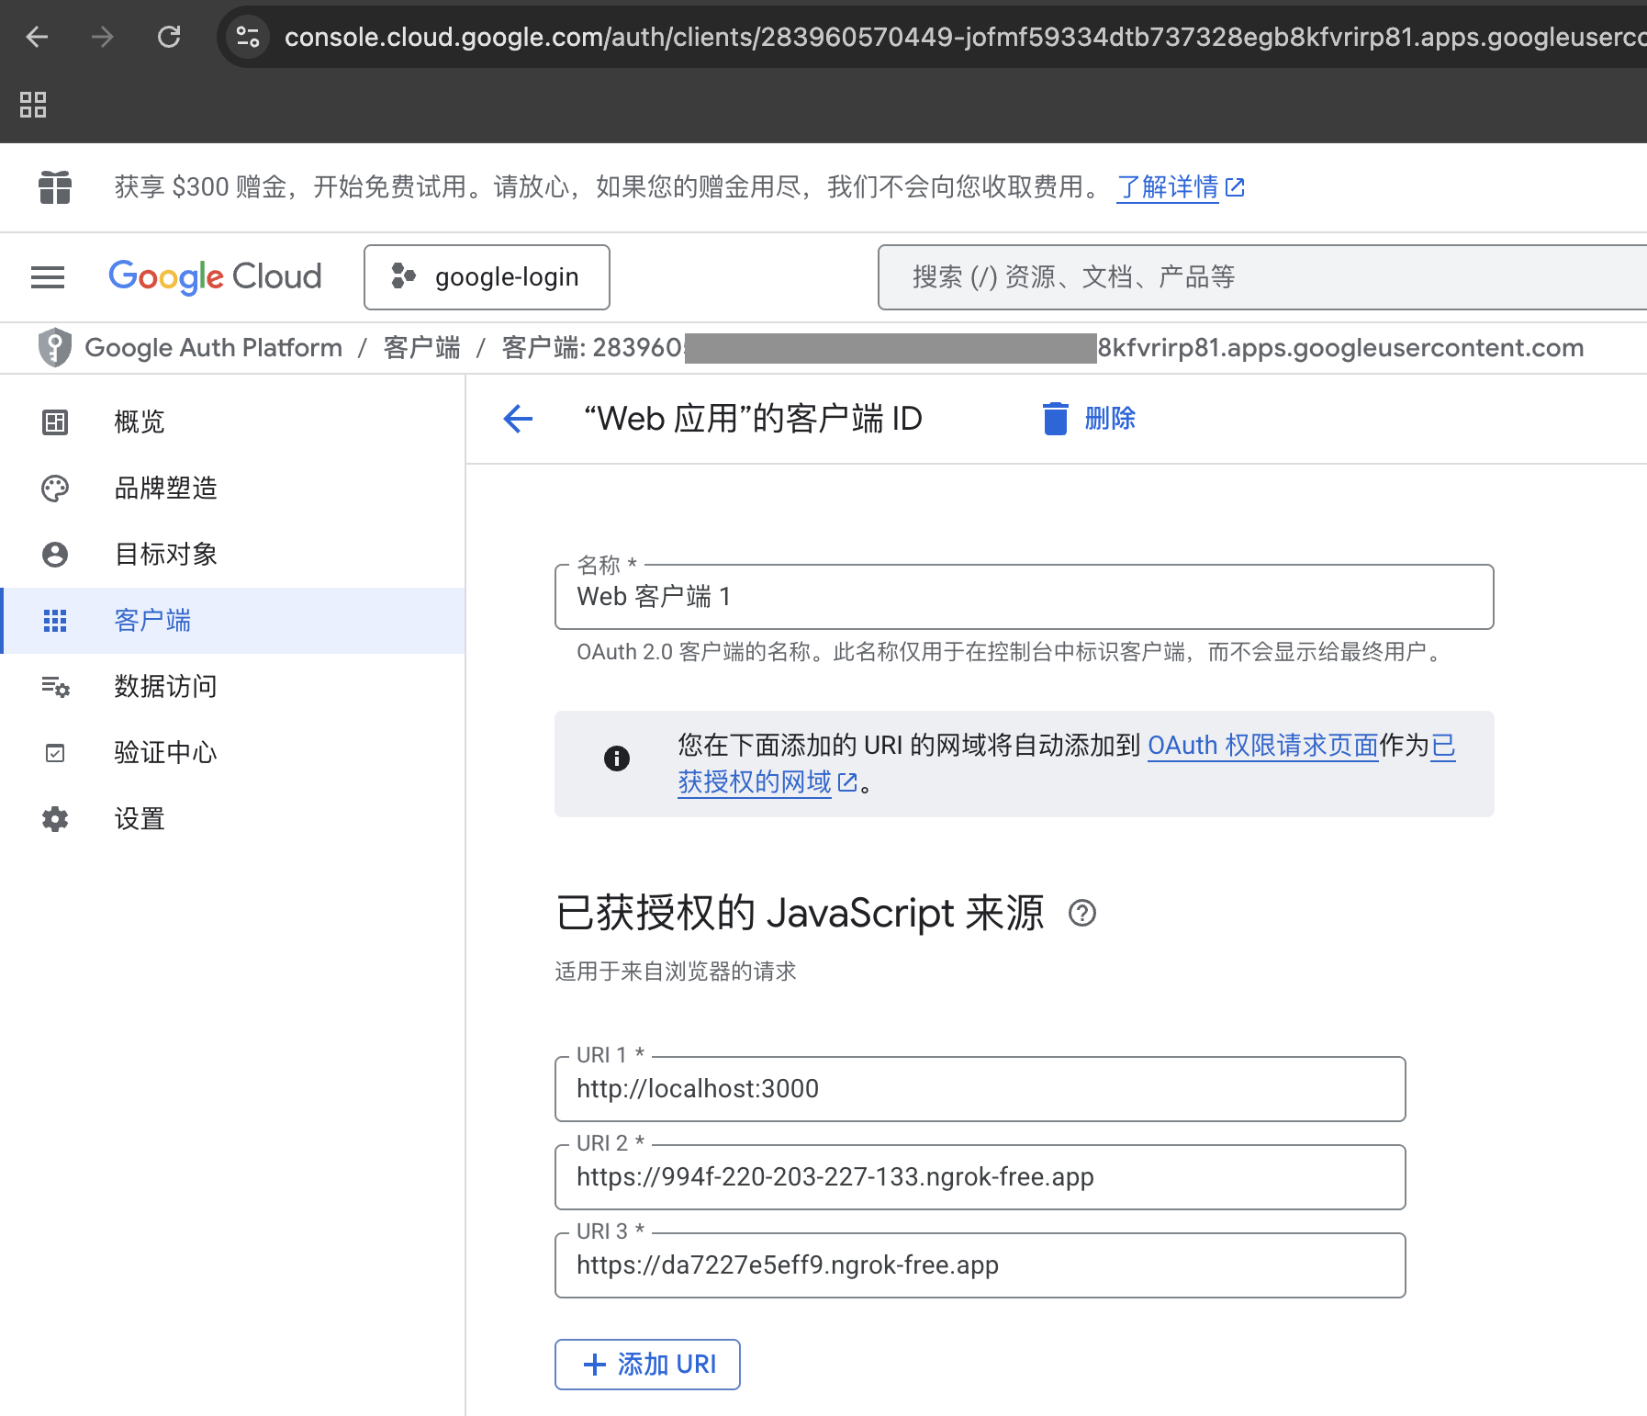Click the Google Auth Platform shield icon
Image resolution: width=1647 pixels, height=1416 pixels.
coord(55,347)
